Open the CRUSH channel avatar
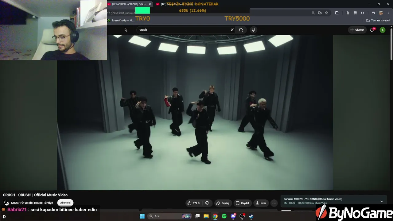The width and height of the screenshot is (393, 221). [x=6, y=203]
